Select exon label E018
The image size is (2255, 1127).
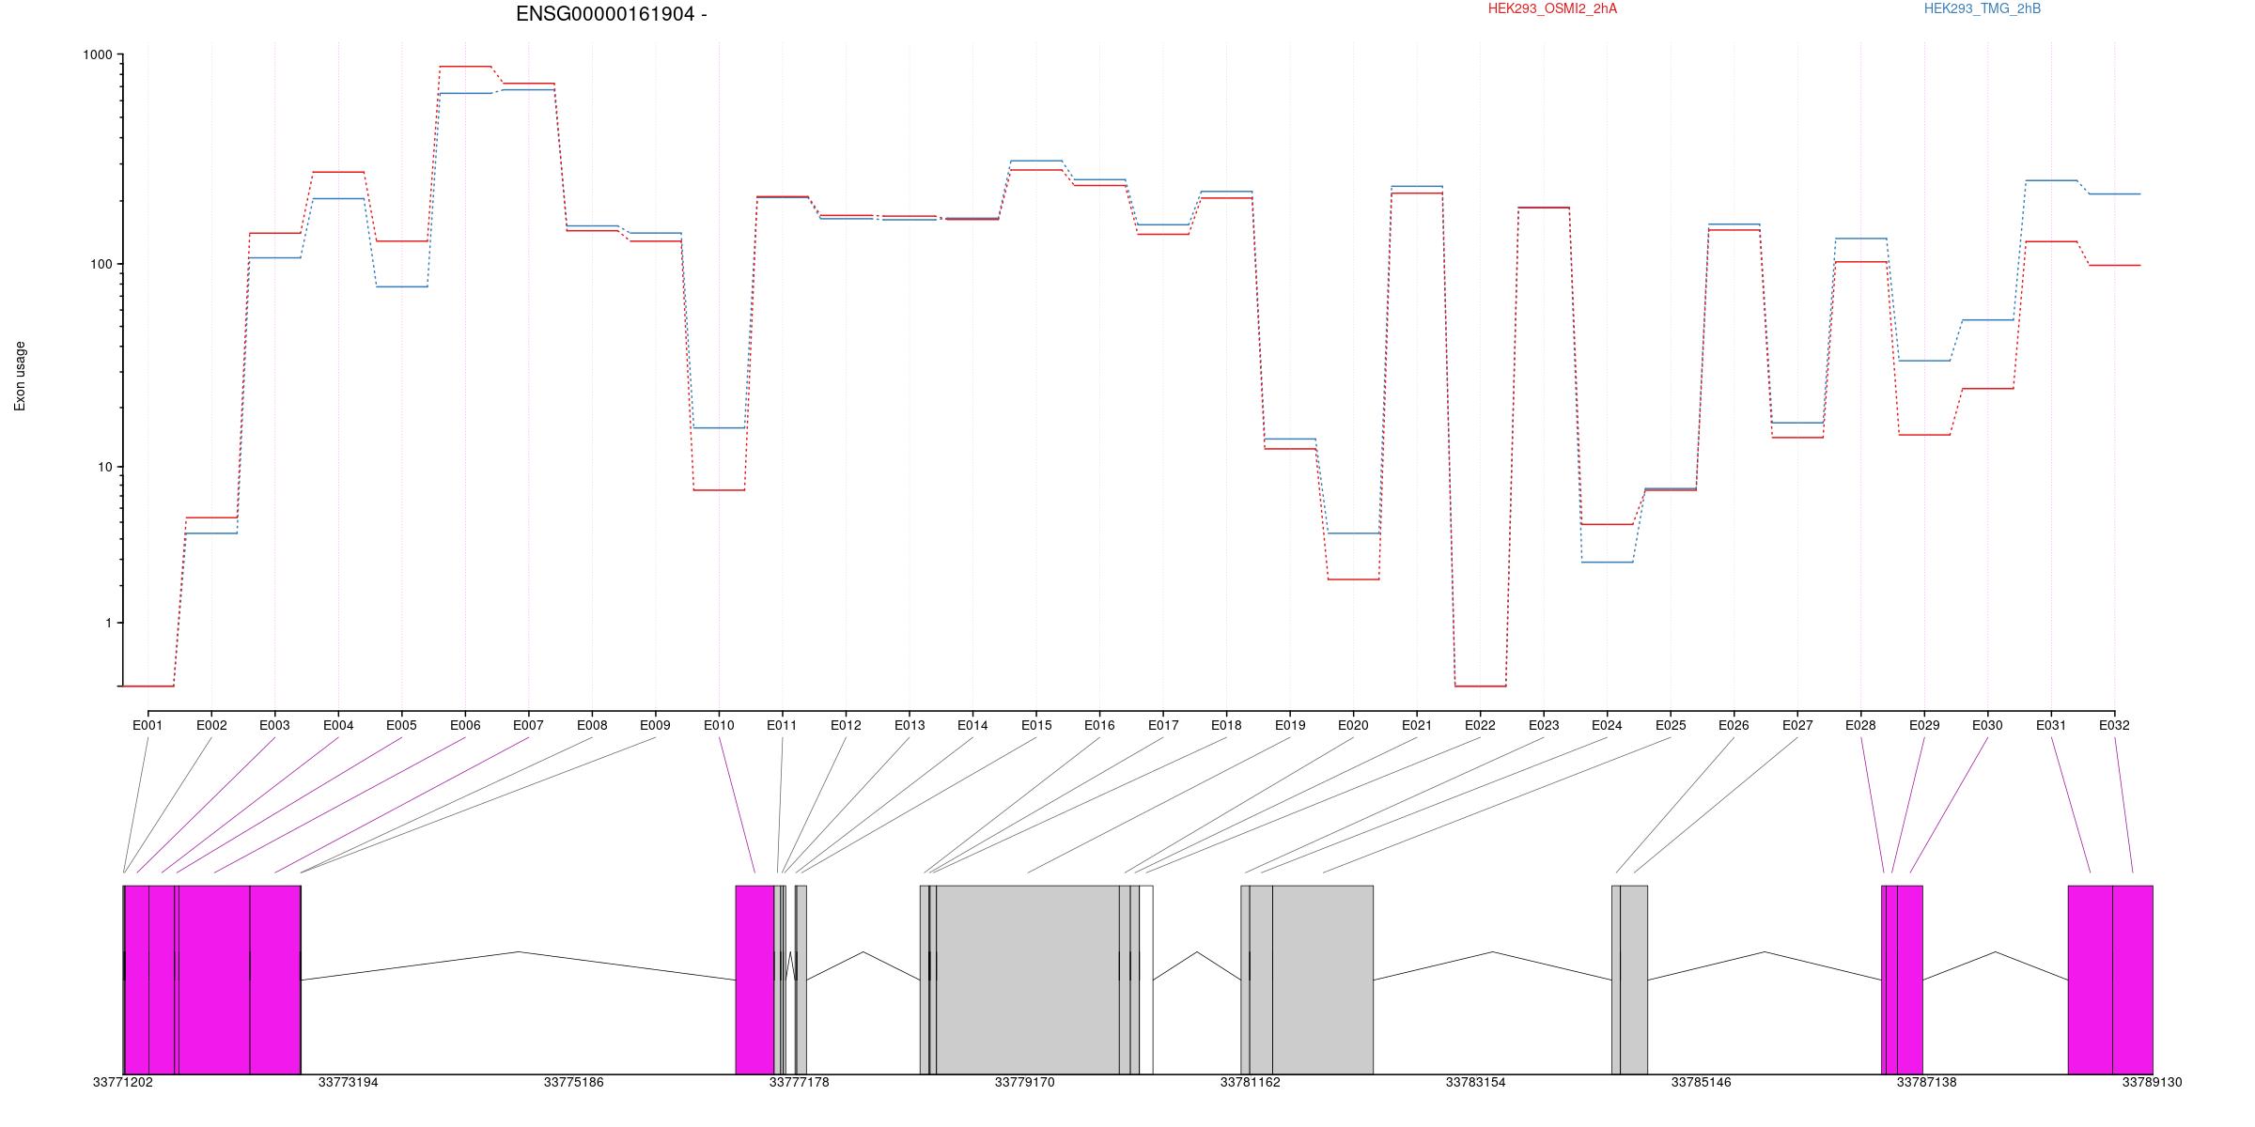click(x=1226, y=725)
